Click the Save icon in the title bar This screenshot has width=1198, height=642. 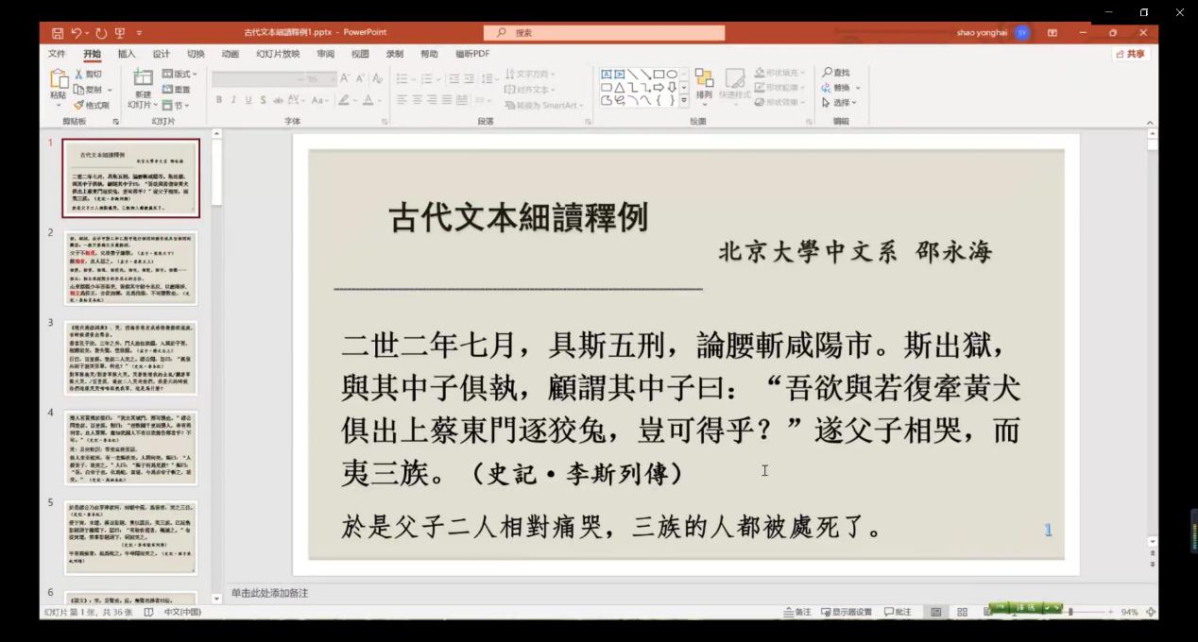(x=59, y=33)
